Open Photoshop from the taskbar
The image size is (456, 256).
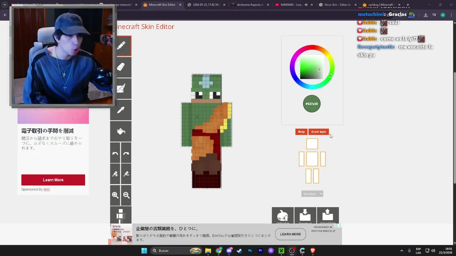click(x=250, y=251)
